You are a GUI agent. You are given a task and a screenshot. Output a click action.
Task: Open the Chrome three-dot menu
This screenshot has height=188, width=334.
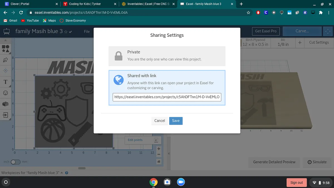[x=328, y=13]
